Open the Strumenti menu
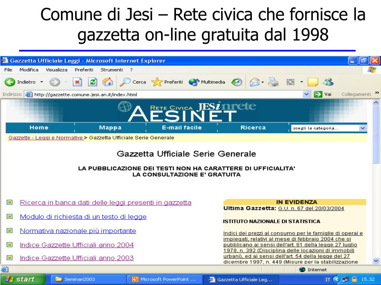The height and width of the screenshot is (285, 381). [112, 70]
